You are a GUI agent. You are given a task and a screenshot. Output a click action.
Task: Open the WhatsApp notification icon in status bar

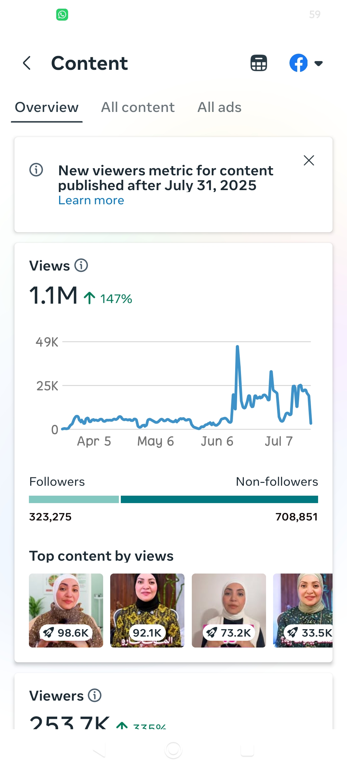point(62,14)
